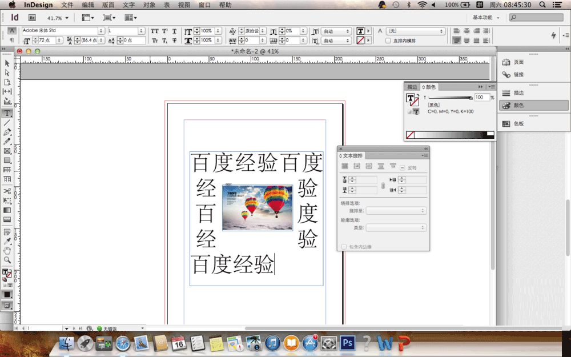Image resolution: width=571 pixels, height=357 pixels.
Task: Toggle paragraph formatting controls (¶)
Action: point(12,40)
